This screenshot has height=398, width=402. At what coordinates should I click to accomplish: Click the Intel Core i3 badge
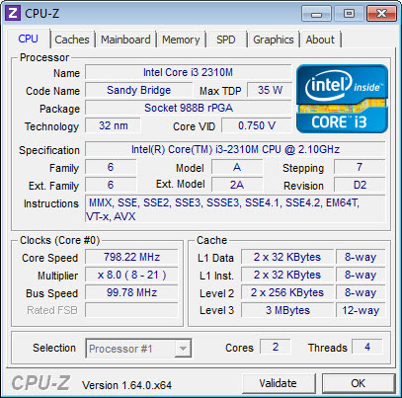click(x=342, y=99)
